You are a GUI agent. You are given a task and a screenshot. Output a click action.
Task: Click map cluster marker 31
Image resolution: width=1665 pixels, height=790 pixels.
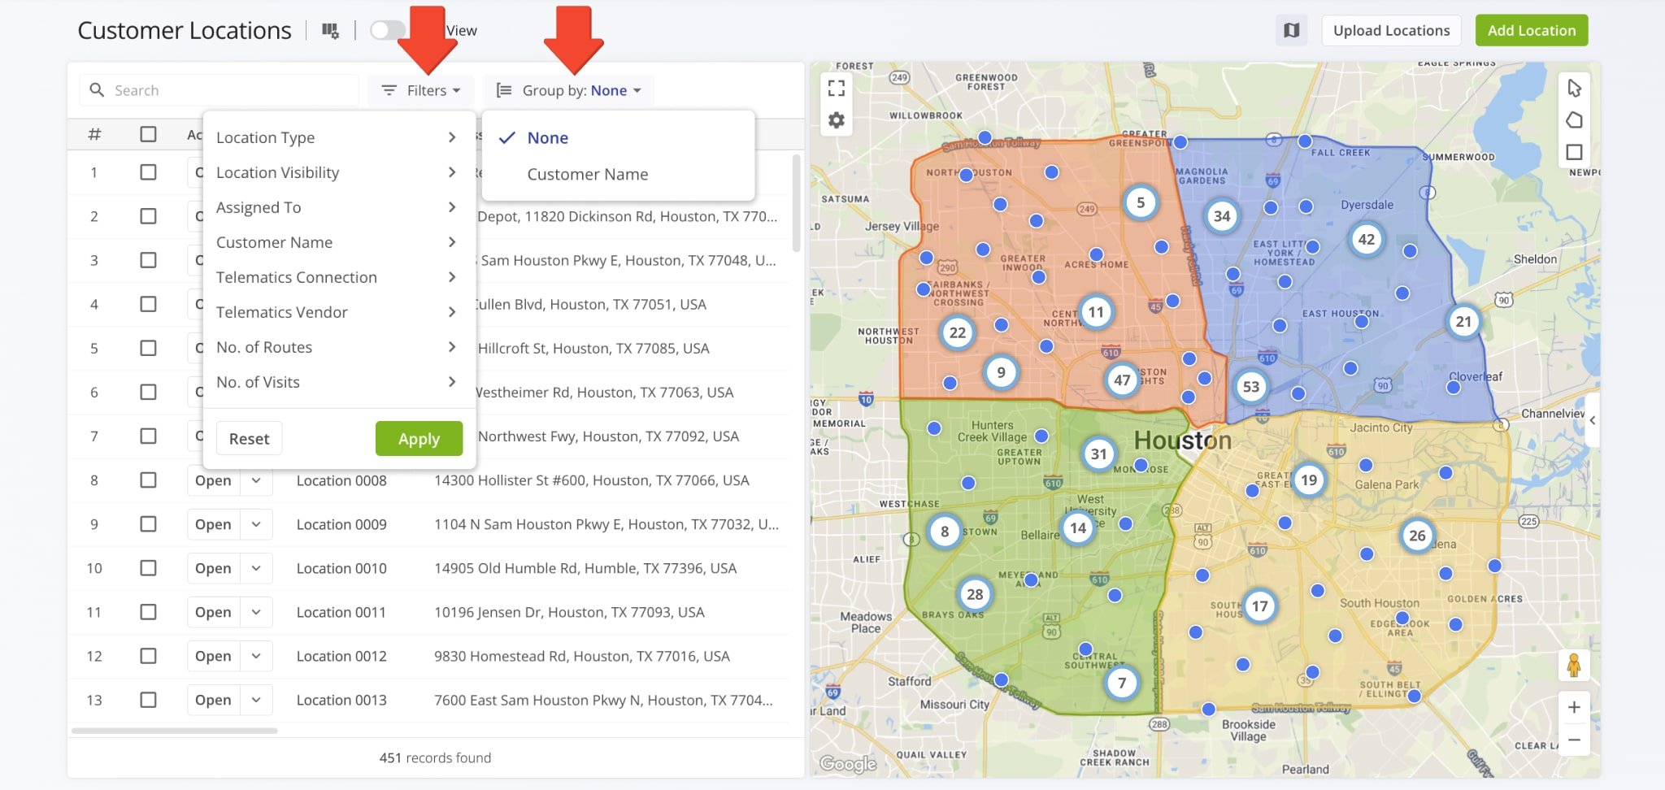1098,454
